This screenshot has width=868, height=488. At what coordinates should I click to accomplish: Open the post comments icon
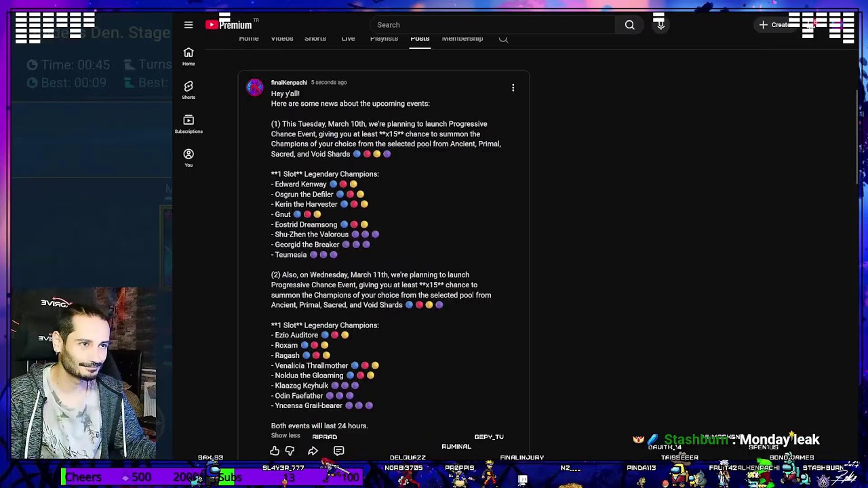[338, 451]
